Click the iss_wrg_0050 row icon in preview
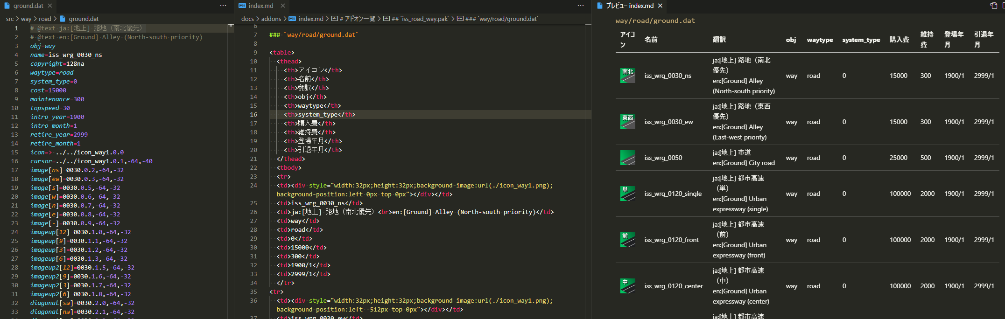 click(x=628, y=158)
